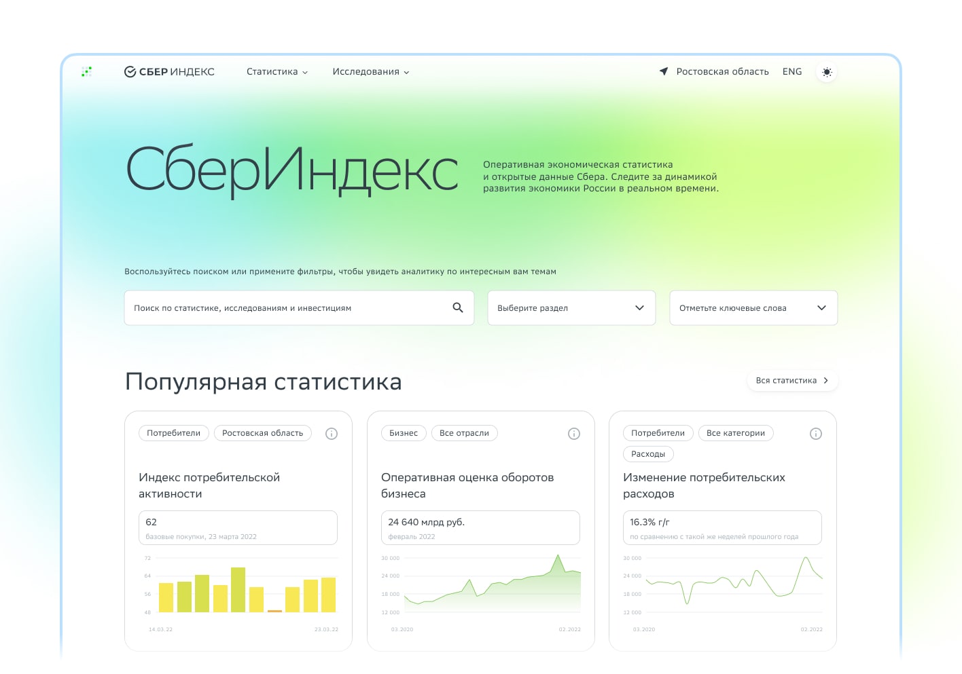962x674 pixels.
Task: Select the Ростовская область tag in card
Action: click(263, 433)
